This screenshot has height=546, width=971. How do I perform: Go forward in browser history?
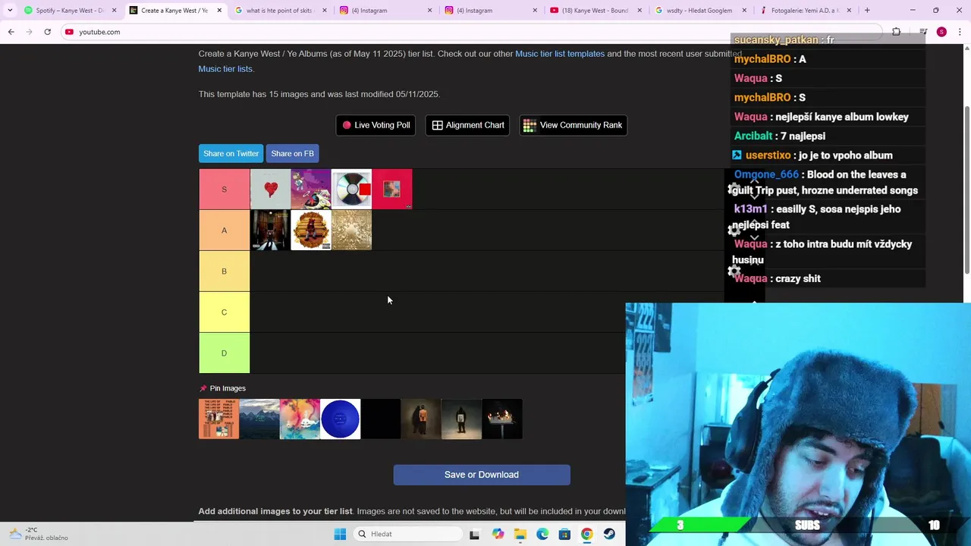(29, 32)
